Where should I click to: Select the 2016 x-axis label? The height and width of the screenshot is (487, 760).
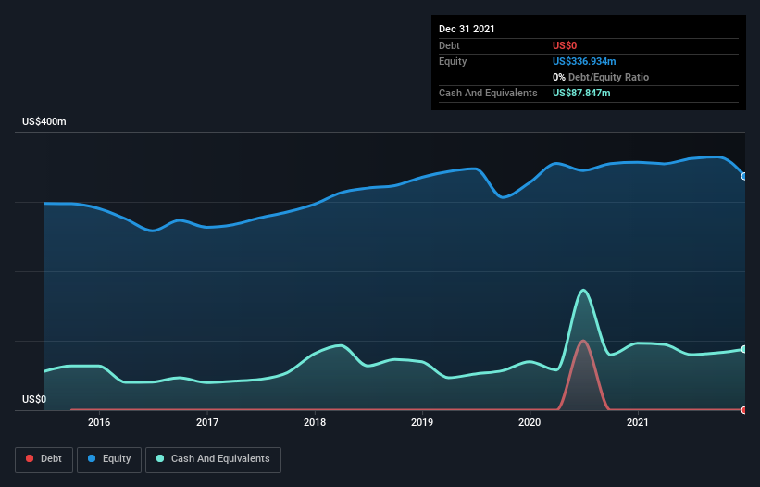click(x=99, y=422)
